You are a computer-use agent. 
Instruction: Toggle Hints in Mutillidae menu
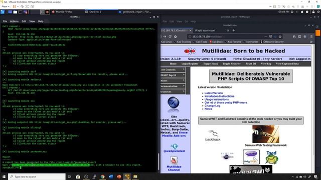point(211,64)
